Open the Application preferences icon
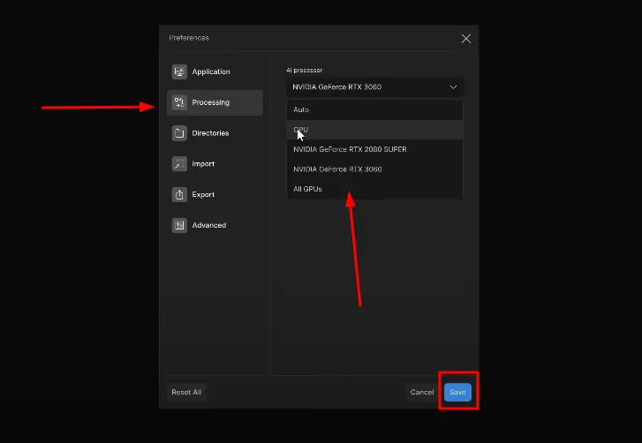The width and height of the screenshot is (642, 443). coord(179,71)
